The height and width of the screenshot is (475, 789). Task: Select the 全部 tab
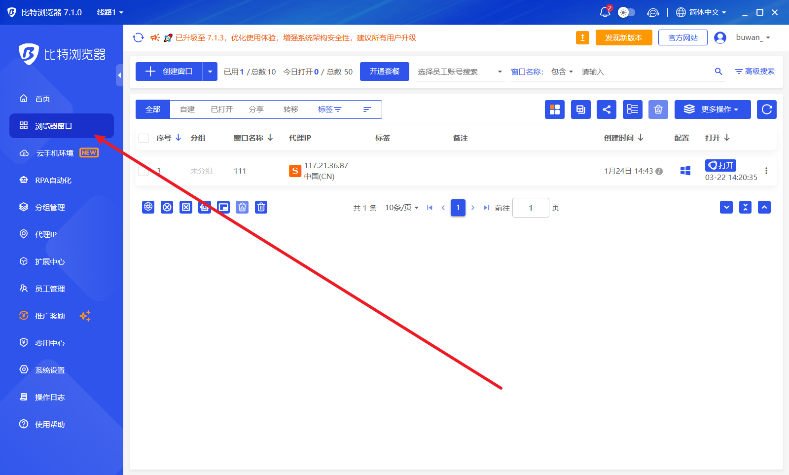(x=153, y=110)
